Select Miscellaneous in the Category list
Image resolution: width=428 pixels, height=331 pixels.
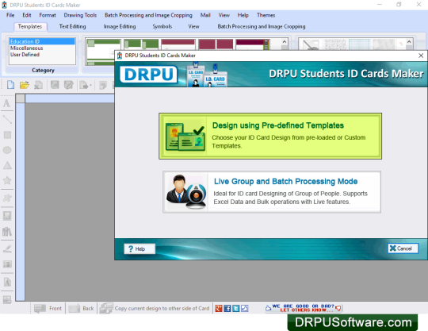point(26,48)
